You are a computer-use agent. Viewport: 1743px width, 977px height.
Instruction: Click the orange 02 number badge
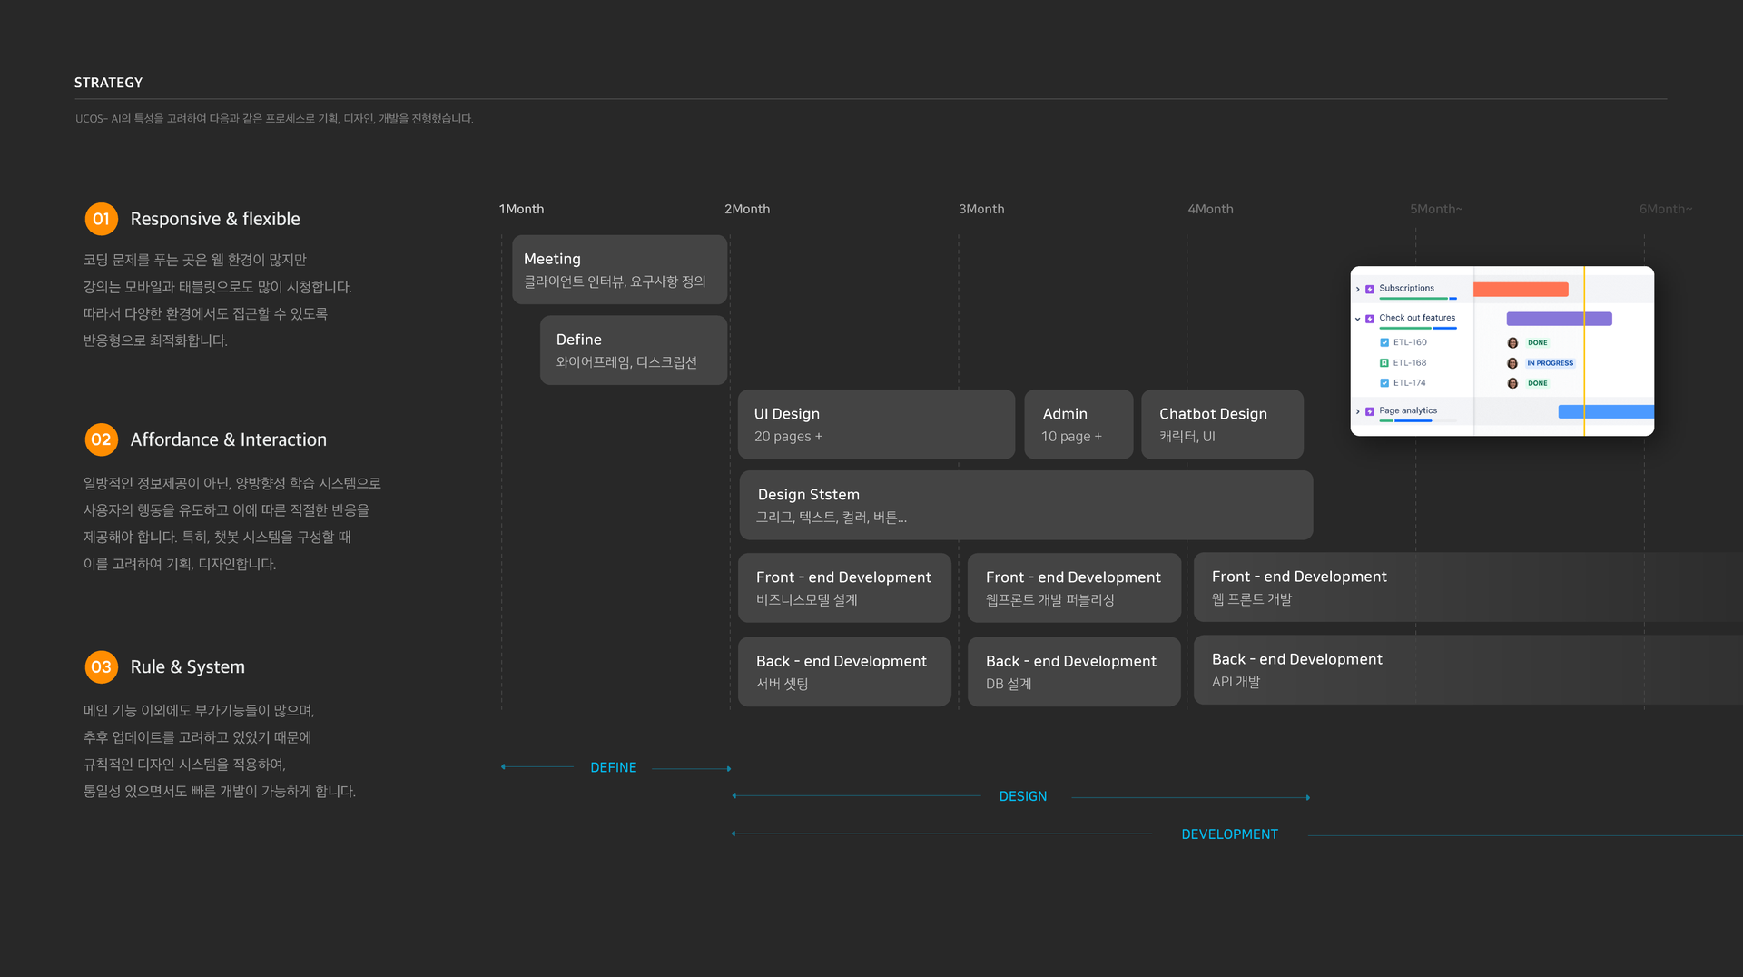pyautogui.click(x=101, y=439)
